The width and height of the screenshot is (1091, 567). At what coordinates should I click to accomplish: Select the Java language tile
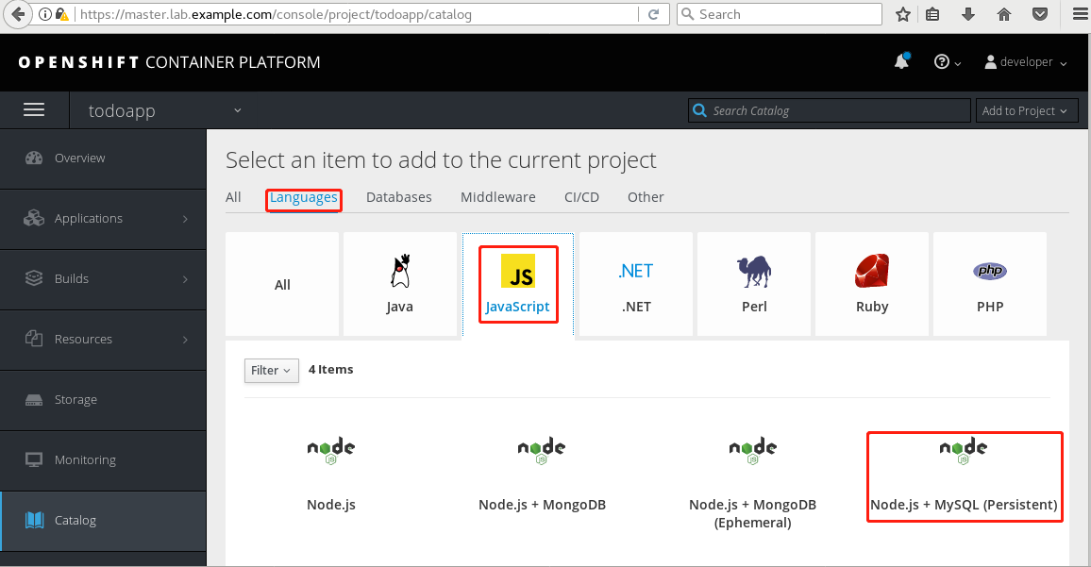point(400,285)
